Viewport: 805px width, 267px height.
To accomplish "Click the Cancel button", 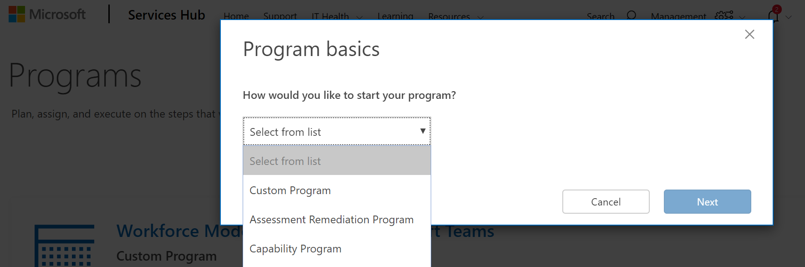I will pos(606,201).
